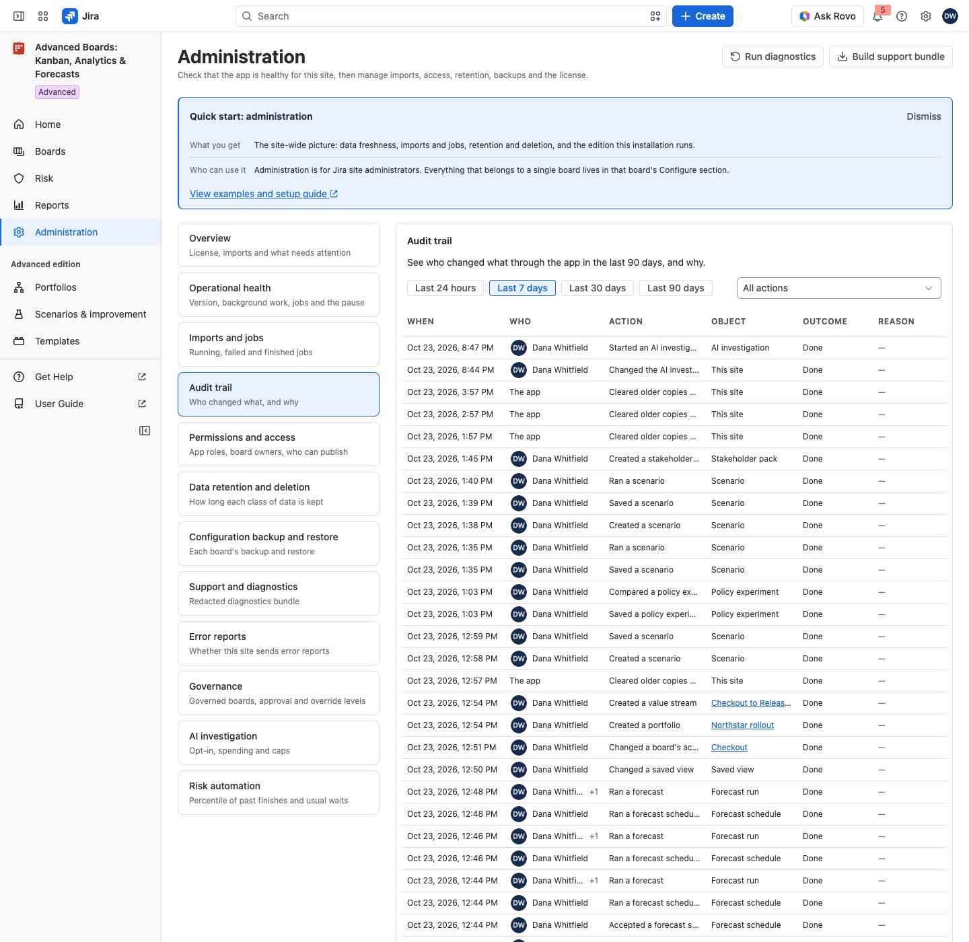The height and width of the screenshot is (942, 969).
Task: Click the Create button
Action: (x=703, y=16)
